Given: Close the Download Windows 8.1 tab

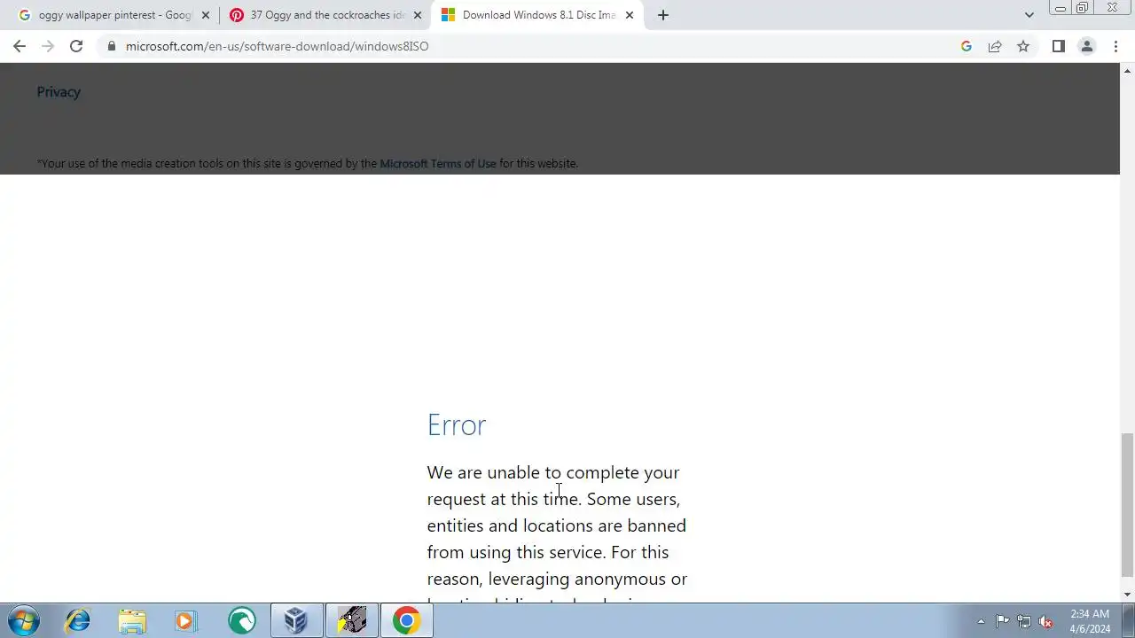Looking at the screenshot, I should (630, 15).
